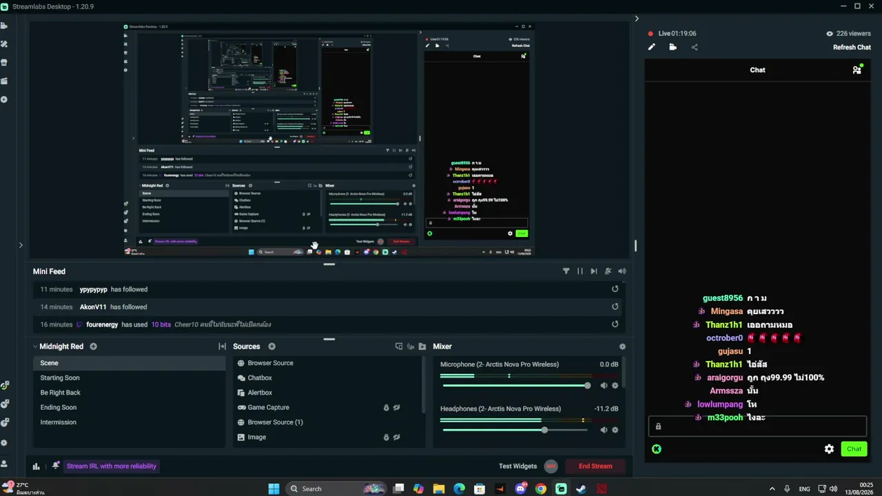This screenshot has width=882, height=496.
Task: Mute the Microphone channel in Mixer
Action: [604, 386]
